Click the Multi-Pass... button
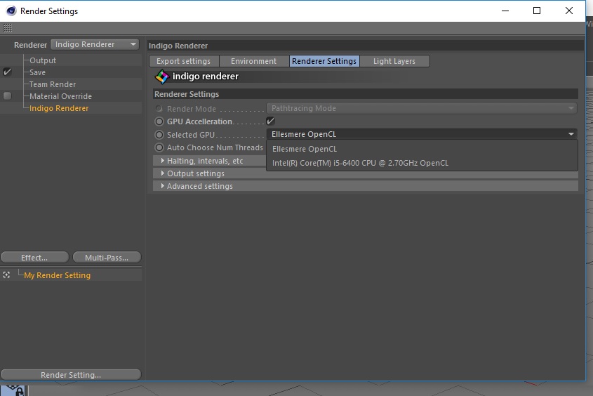Screen dimensions: 593x396 (107, 258)
